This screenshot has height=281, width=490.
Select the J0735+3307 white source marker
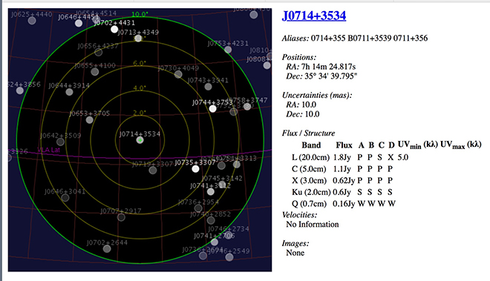tap(195, 169)
